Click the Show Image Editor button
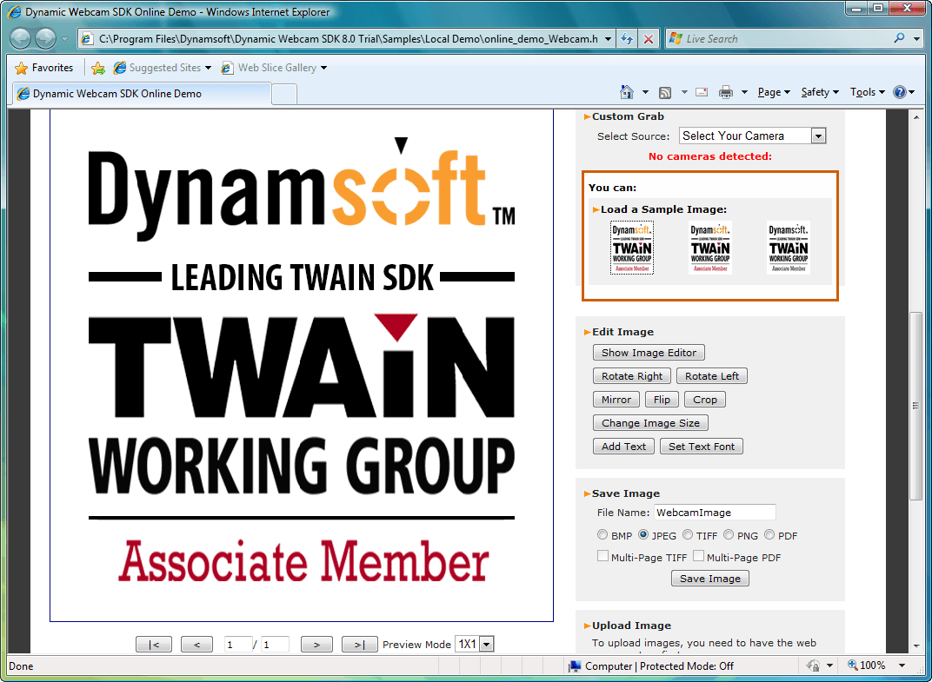 click(x=649, y=352)
